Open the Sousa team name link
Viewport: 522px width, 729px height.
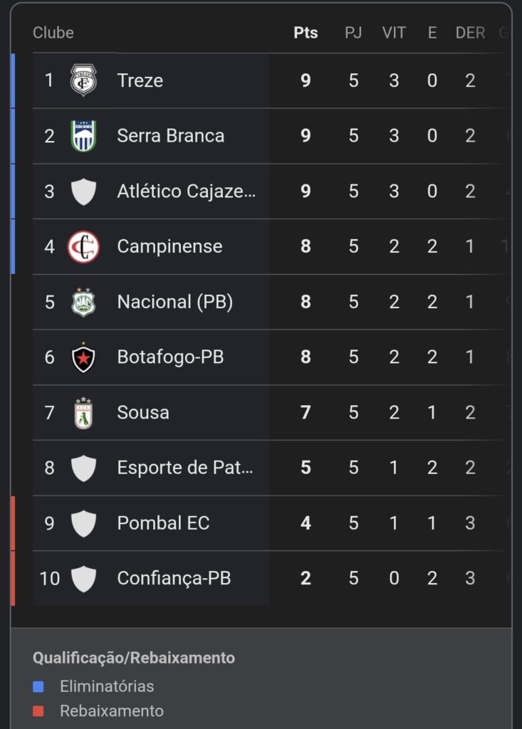point(143,413)
